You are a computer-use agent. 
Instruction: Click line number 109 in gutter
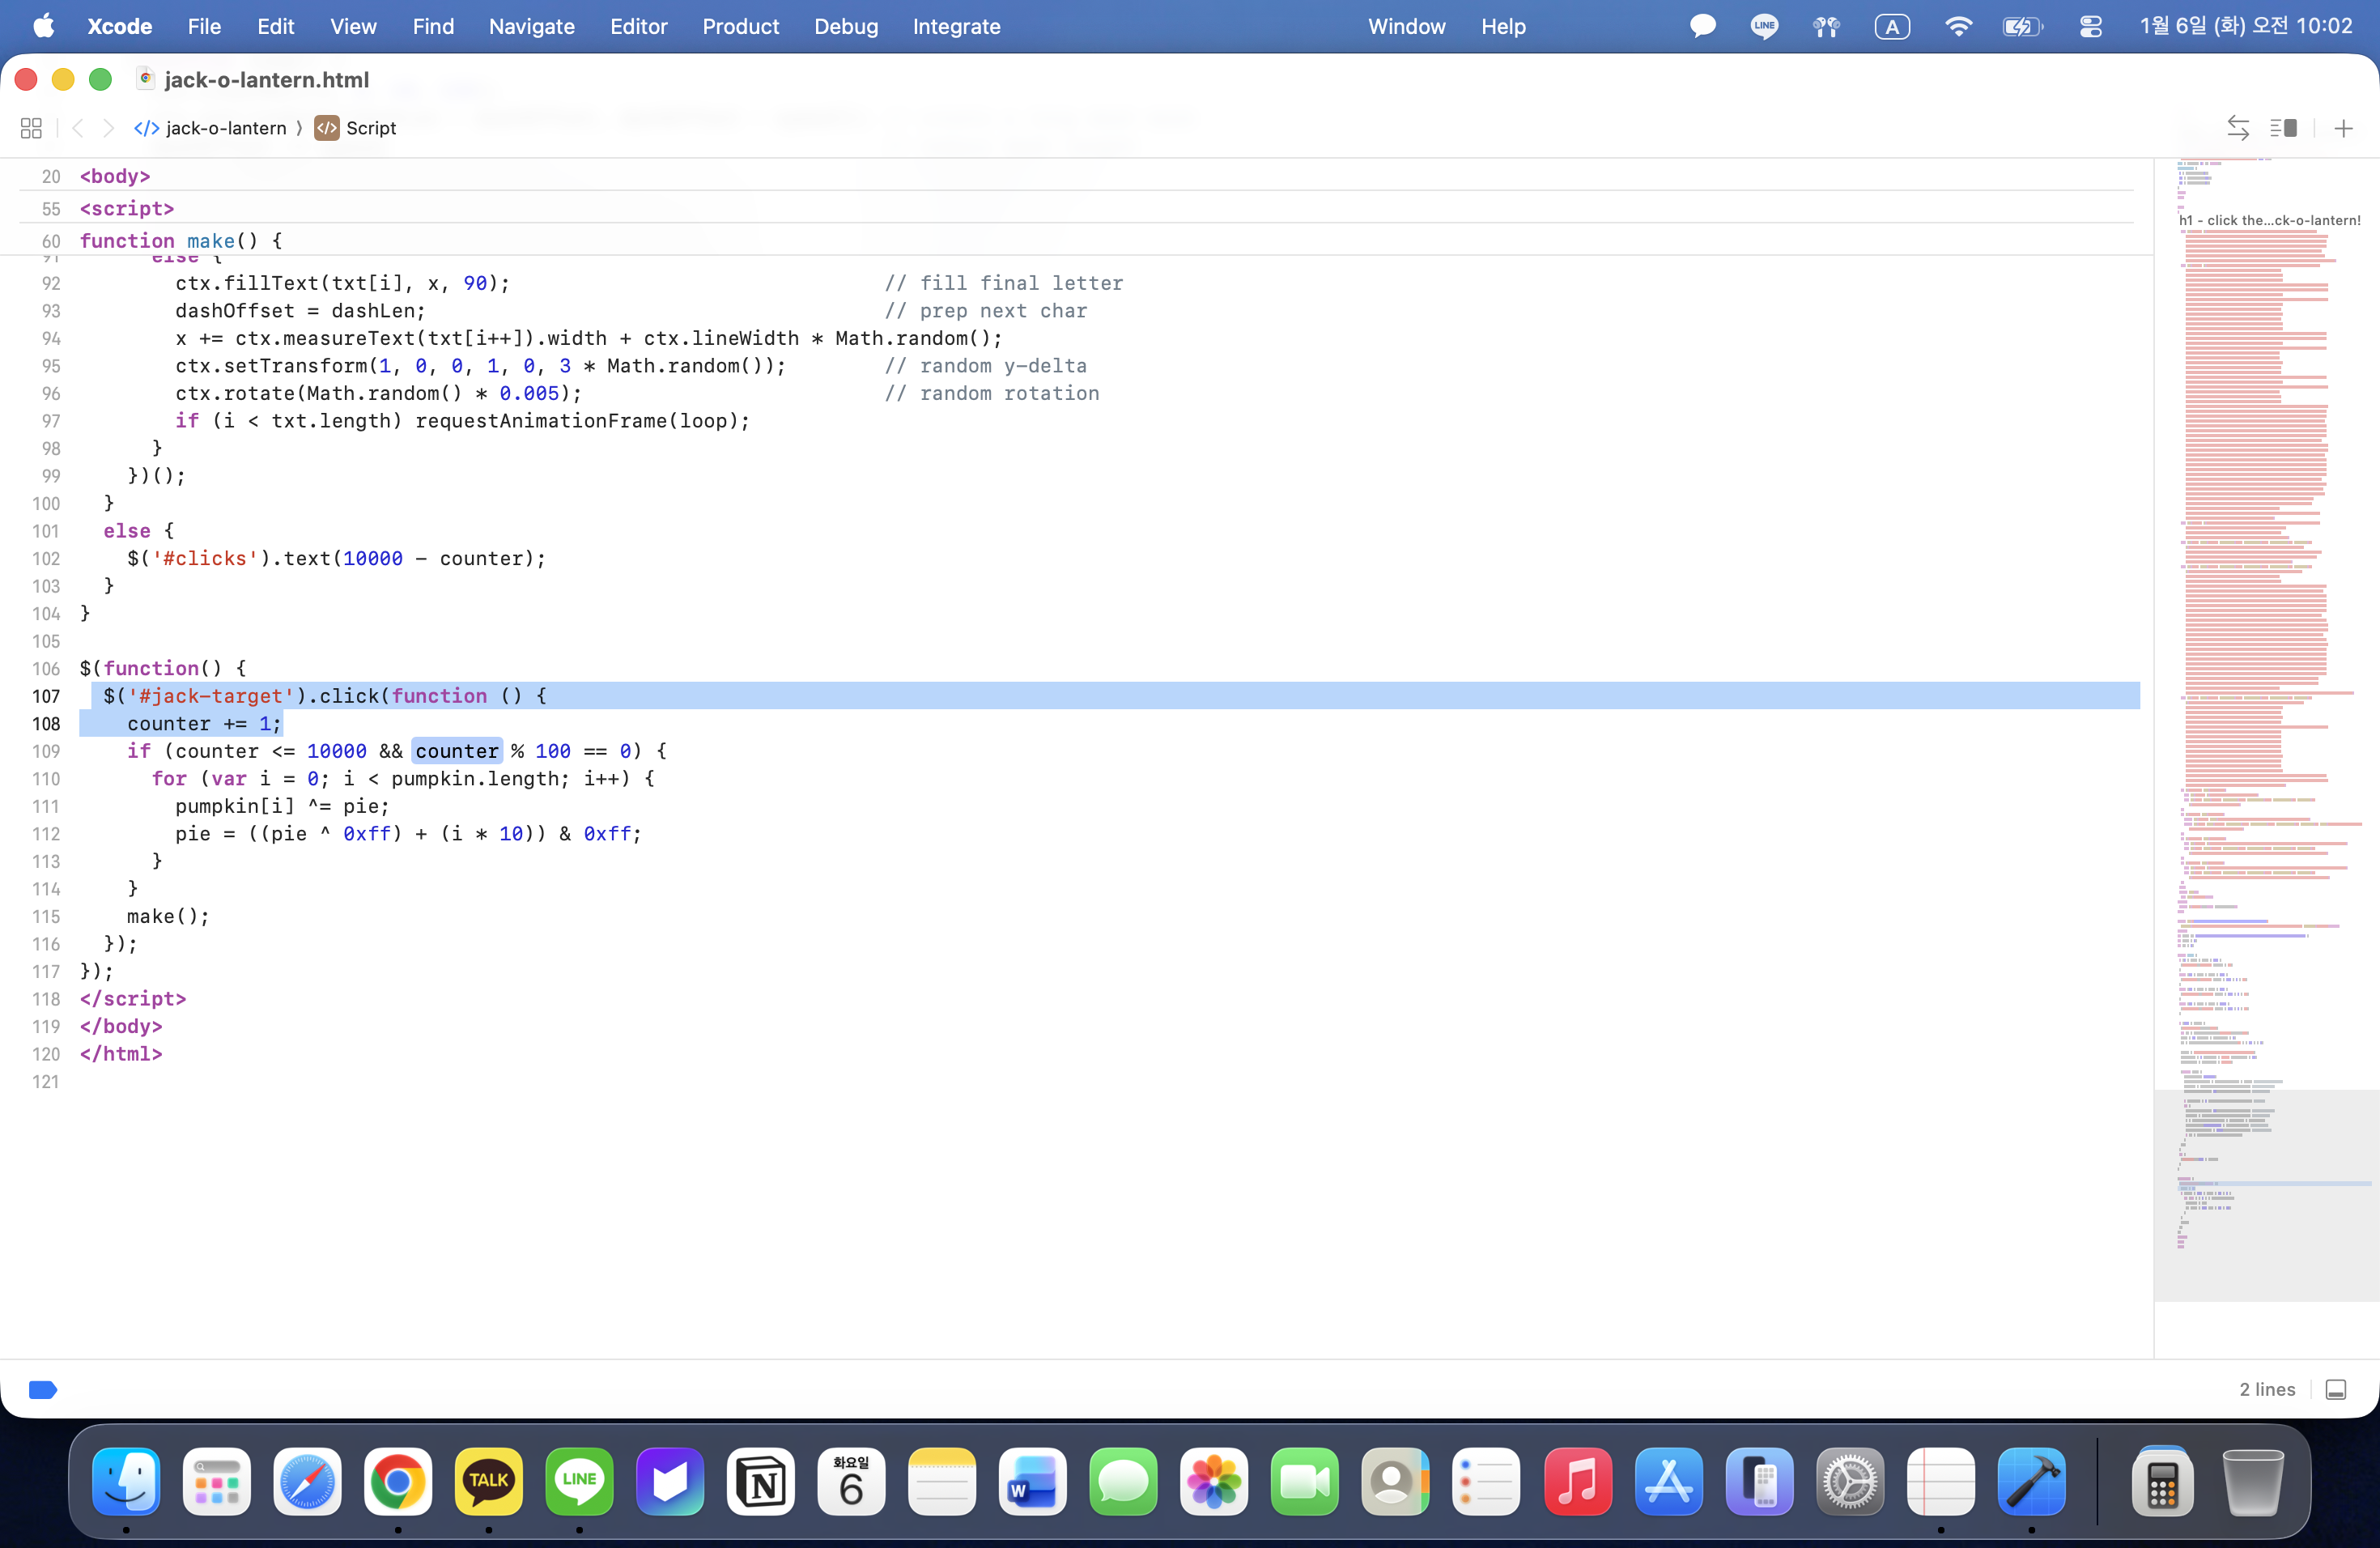[x=46, y=751]
